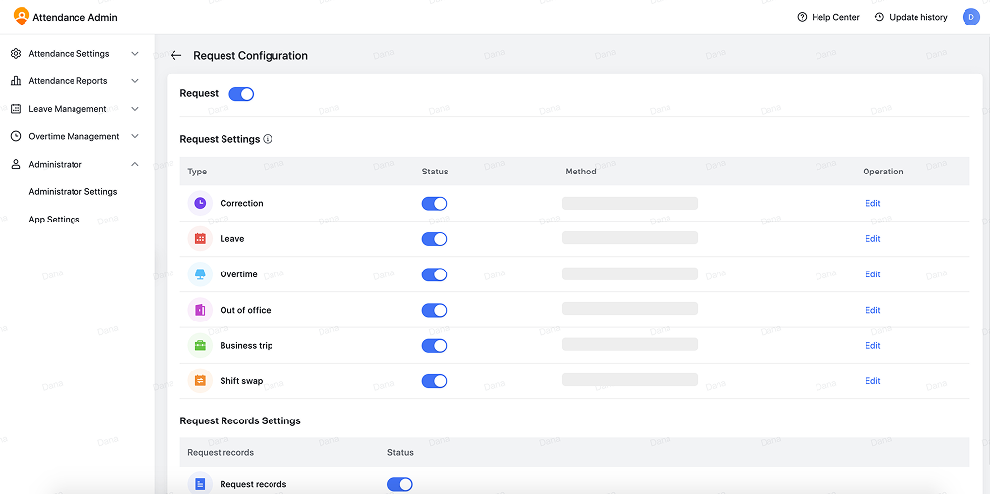Select App Settings in sidebar

pos(54,220)
